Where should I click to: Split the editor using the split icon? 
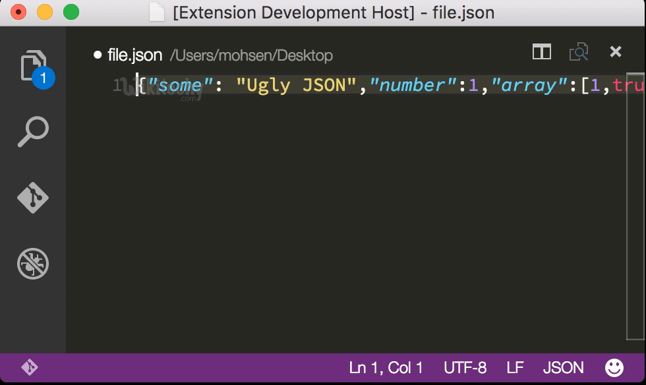[x=541, y=52]
